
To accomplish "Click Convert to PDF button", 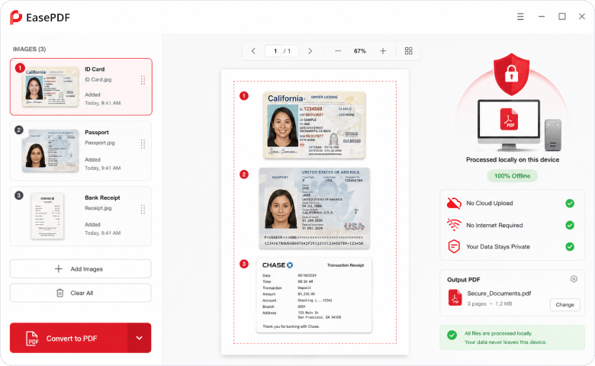I will click(69, 338).
